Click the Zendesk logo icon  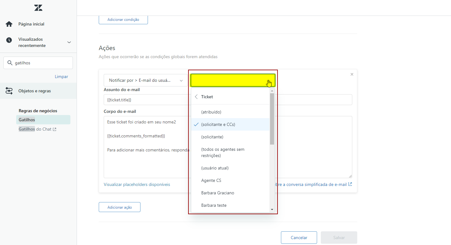point(38,8)
